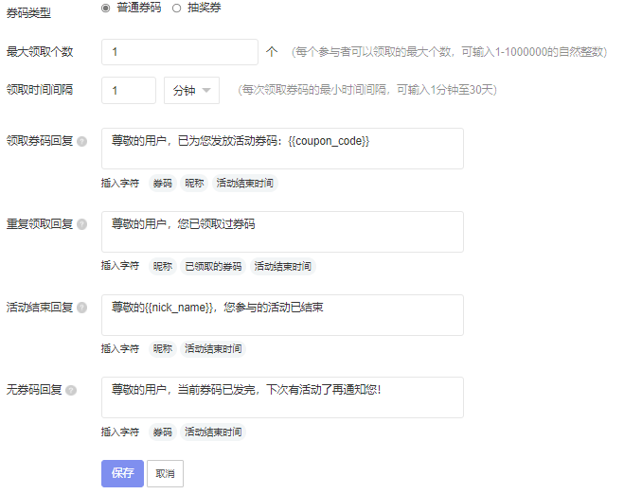624x494 pixels.
Task: Select the 抽奖券 radio option
Action: [176, 9]
